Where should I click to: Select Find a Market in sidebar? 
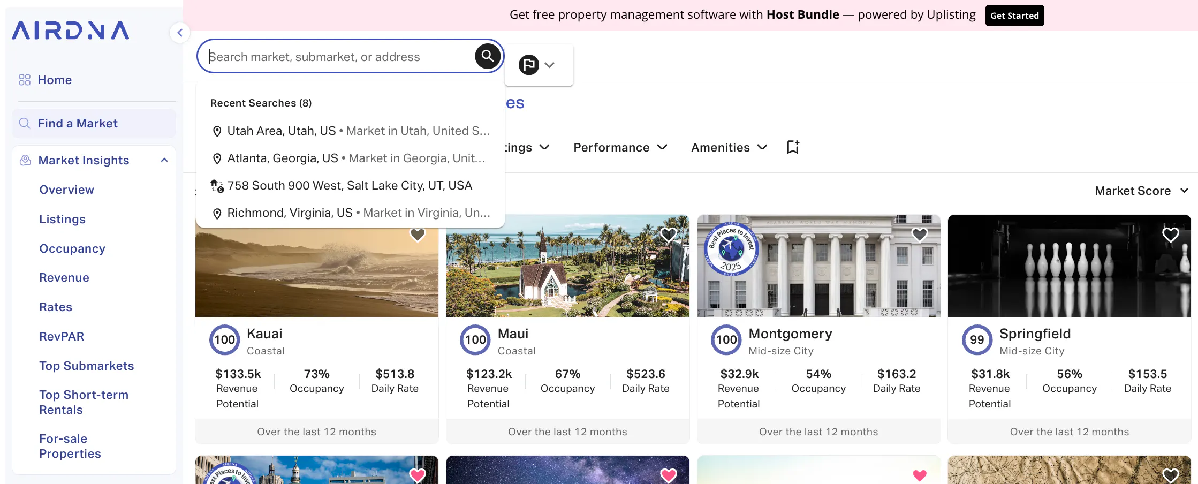(x=94, y=123)
